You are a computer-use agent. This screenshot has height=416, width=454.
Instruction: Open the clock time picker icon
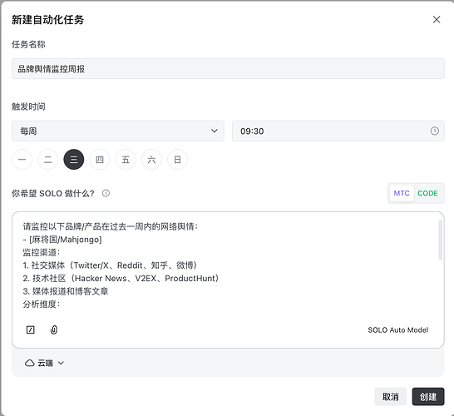pyautogui.click(x=434, y=131)
